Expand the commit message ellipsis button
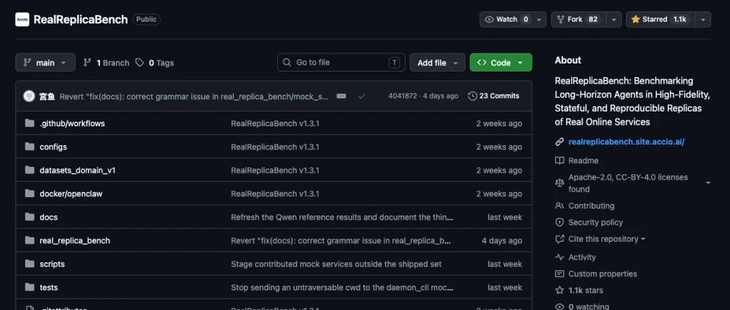 coord(341,96)
